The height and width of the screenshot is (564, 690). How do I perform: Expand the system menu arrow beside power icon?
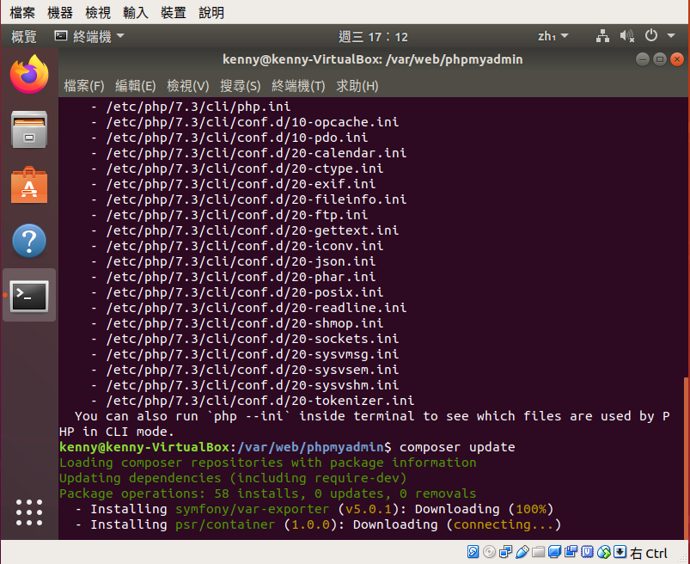click(671, 35)
